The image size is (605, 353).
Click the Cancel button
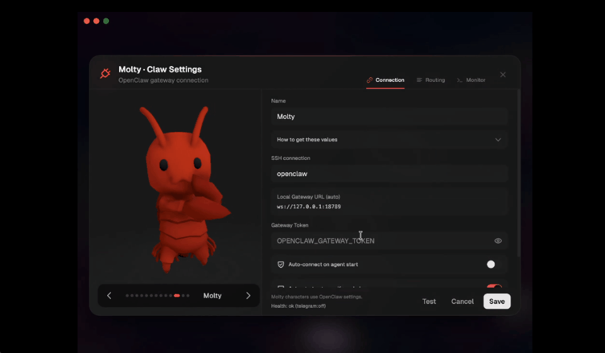pyautogui.click(x=462, y=301)
